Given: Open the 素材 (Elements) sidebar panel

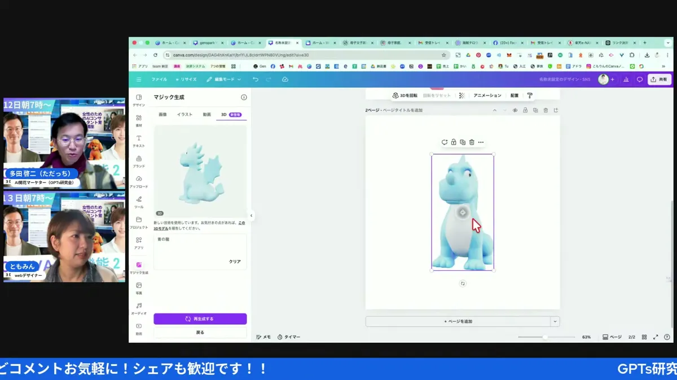Looking at the screenshot, I should 139,120.
